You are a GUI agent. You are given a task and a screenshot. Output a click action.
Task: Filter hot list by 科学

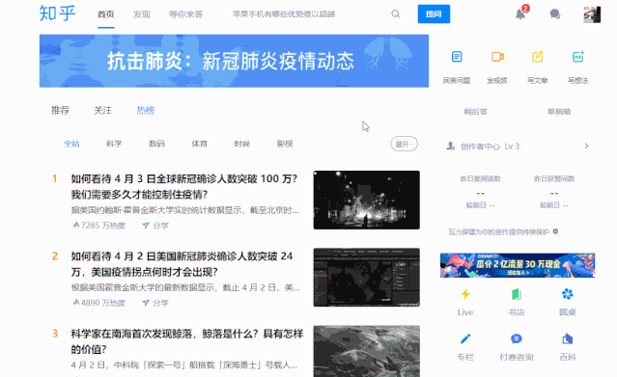tap(114, 144)
